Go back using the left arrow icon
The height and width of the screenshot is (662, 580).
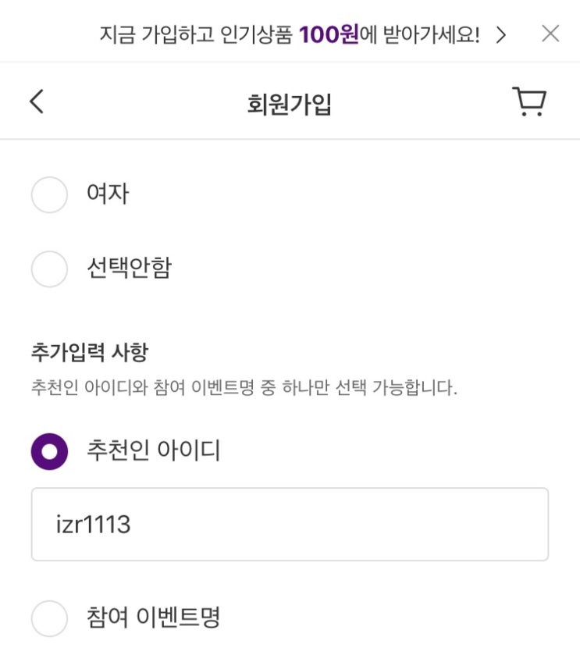(x=37, y=101)
